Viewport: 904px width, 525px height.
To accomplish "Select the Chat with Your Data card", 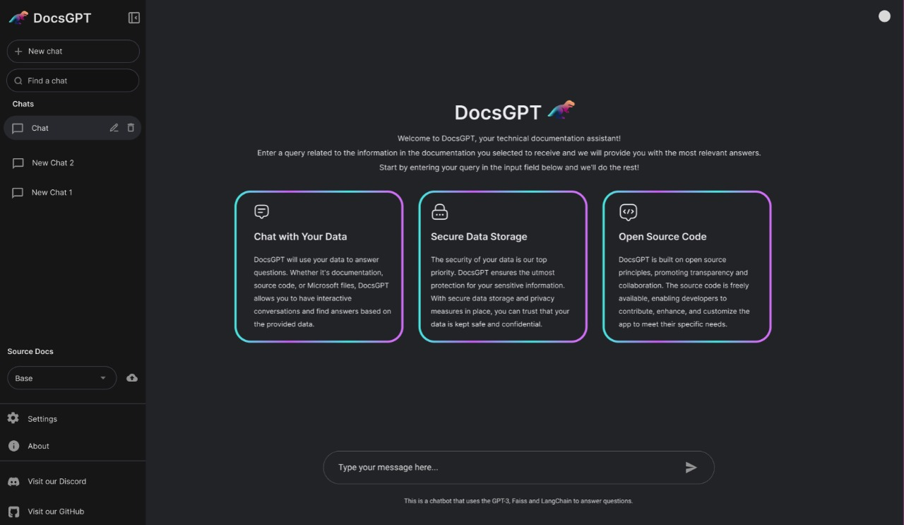I will (x=319, y=266).
